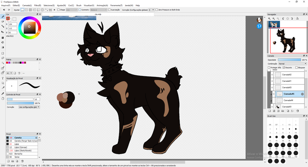This screenshot has width=308, height=167.
Task: Adjust the brush size slider
Action: (20, 99)
